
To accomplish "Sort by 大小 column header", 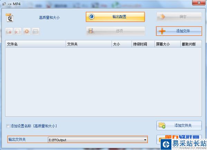I will pos(122,44).
